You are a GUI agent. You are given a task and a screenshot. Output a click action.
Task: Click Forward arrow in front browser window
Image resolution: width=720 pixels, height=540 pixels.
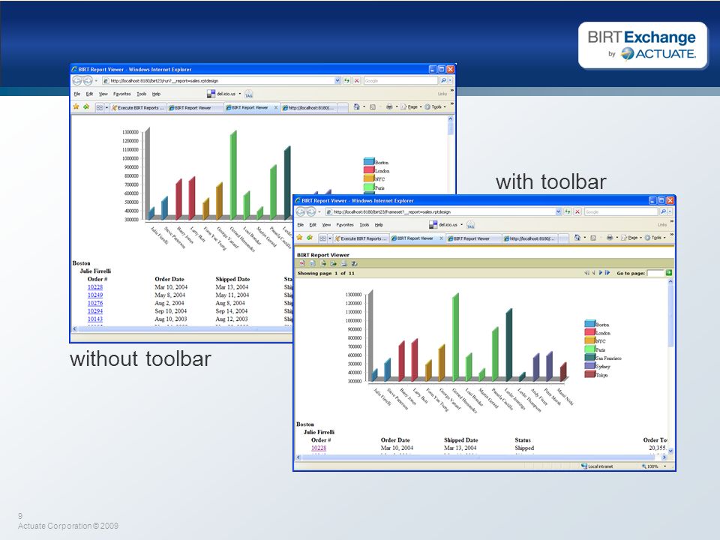tap(310, 211)
